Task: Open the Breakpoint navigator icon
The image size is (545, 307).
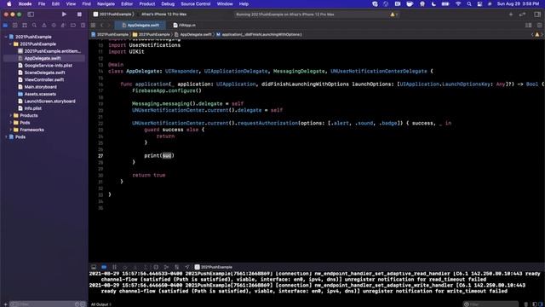Action: (x=73, y=25)
